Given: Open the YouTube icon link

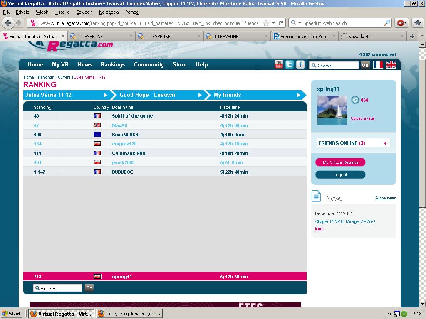Looking at the screenshot, I should coord(279,64).
